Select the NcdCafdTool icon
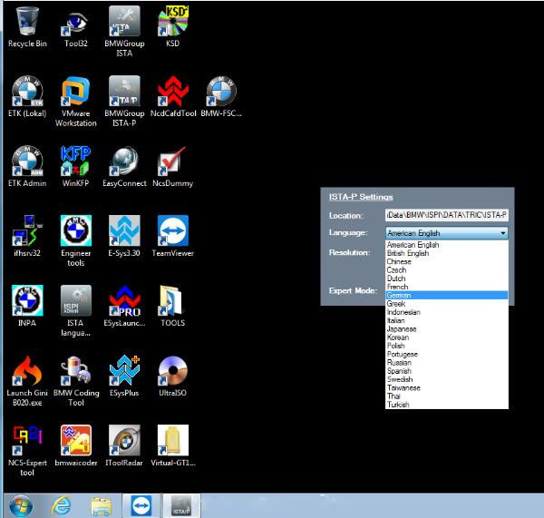Viewport: 544px width, 518px height. [x=173, y=97]
